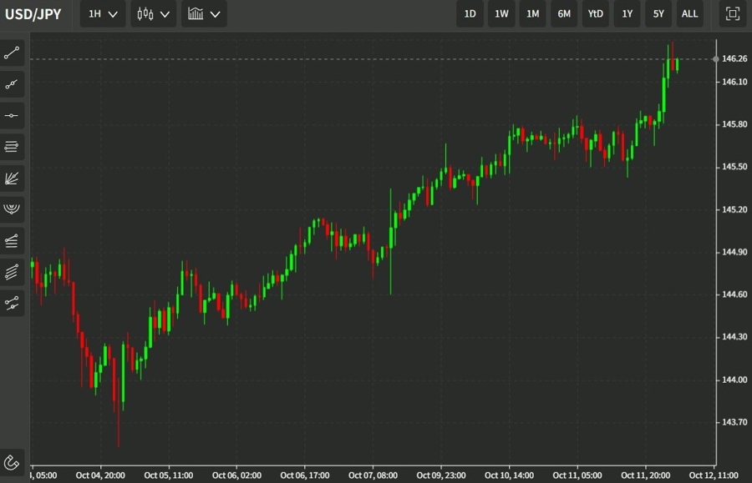Viewport: 752px width, 483px height.
Task: Select the Fibonacci retracement tool
Action: 12,240
